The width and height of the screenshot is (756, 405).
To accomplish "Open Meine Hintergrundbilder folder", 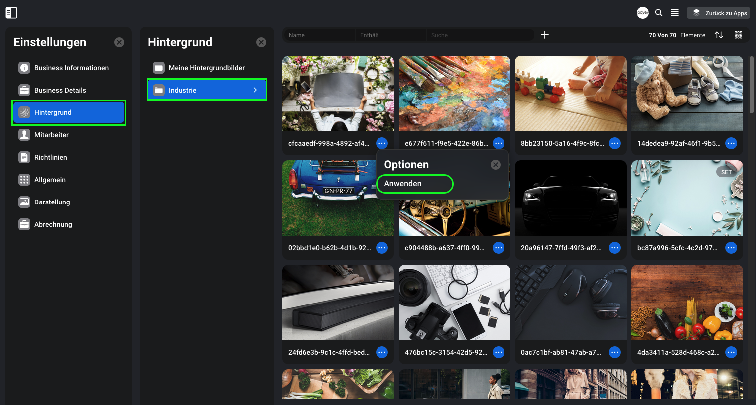I will tap(207, 68).
